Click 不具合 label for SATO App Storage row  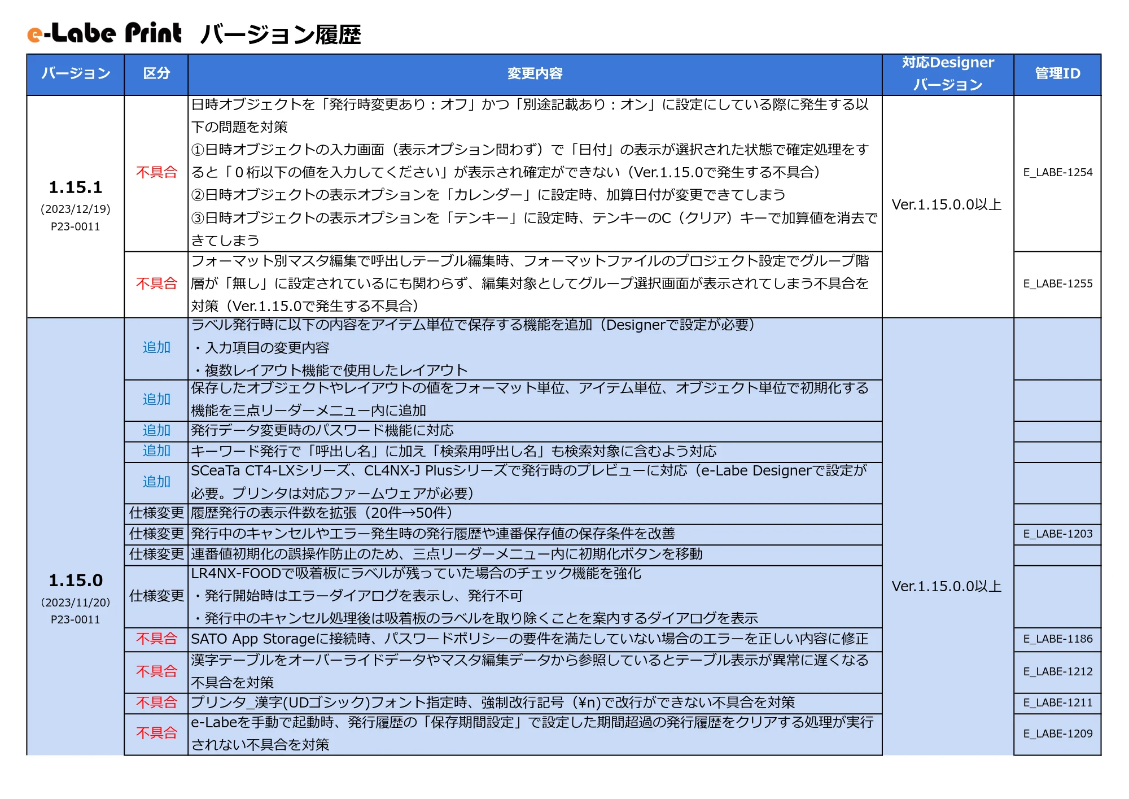(x=156, y=639)
